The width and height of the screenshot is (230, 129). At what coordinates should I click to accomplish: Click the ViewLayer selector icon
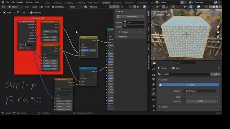(x=191, y=3)
